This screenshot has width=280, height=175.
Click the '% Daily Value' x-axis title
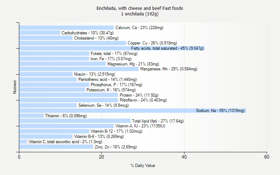tap(143, 166)
